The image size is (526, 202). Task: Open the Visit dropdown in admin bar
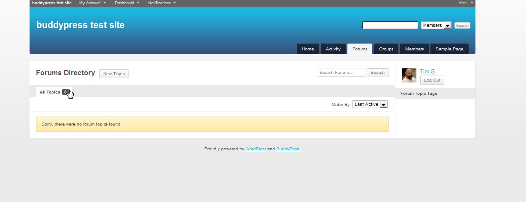[466, 3]
